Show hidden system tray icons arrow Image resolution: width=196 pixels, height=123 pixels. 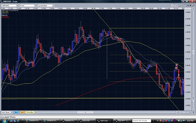(x=158, y=120)
